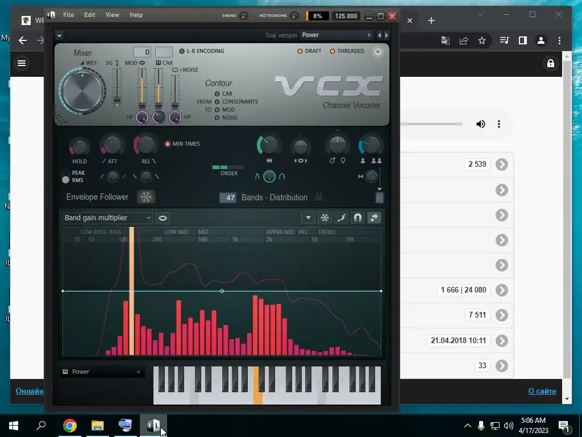Click the volume speaker icon in browser player

[480, 123]
